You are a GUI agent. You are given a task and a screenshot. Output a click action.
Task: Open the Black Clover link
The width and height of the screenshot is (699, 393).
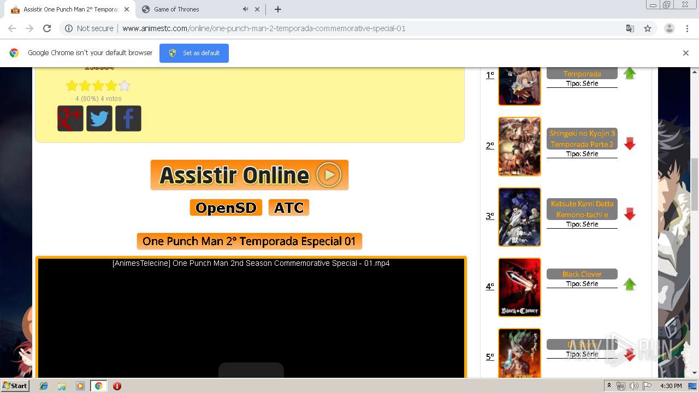click(582, 274)
